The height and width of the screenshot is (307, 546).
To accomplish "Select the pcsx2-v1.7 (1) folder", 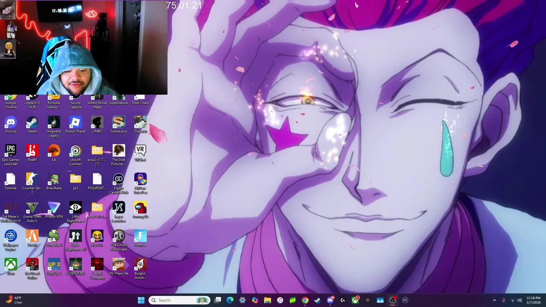I will [97, 155].
